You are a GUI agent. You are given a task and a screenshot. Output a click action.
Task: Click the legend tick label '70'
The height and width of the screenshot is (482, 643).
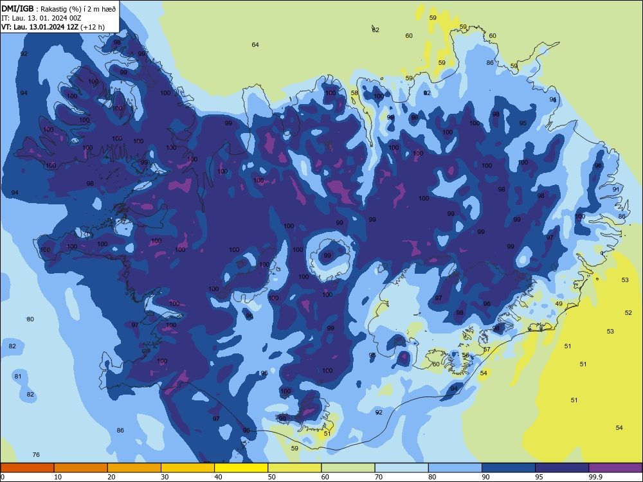[379, 477]
